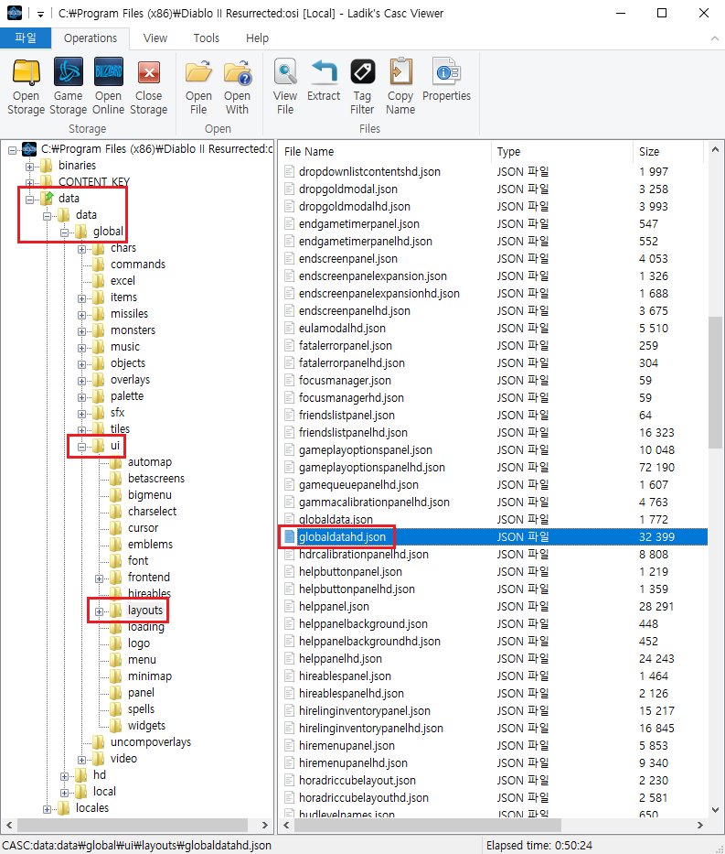Screen dimensions: 725x854
Task: Click the file list vertical scrollbar thumb
Action: coord(715,383)
